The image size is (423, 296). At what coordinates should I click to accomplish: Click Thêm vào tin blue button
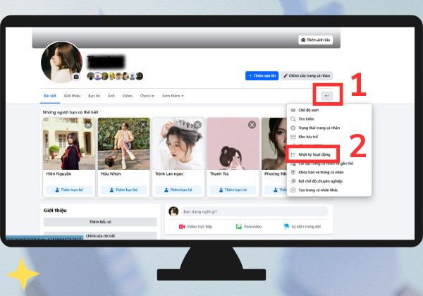(x=262, y=75)
